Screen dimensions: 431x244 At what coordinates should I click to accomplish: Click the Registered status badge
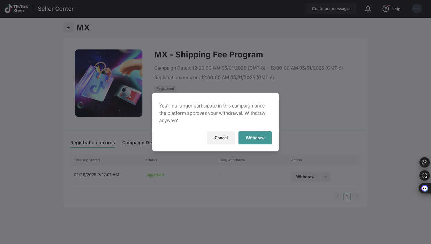tap(165, 88)
